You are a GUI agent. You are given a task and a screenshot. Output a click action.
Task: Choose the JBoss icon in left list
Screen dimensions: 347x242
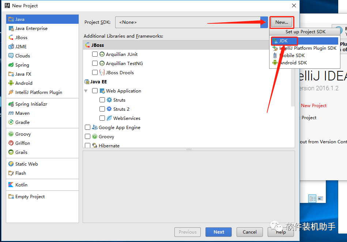point(11,37)
